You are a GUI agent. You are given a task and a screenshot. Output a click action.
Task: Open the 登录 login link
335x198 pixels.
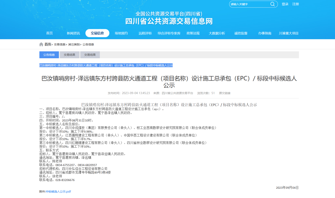285,4
